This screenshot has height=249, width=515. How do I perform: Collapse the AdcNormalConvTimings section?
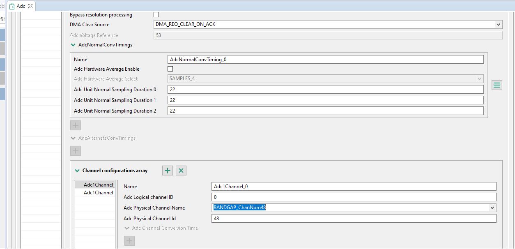(73, 44)
